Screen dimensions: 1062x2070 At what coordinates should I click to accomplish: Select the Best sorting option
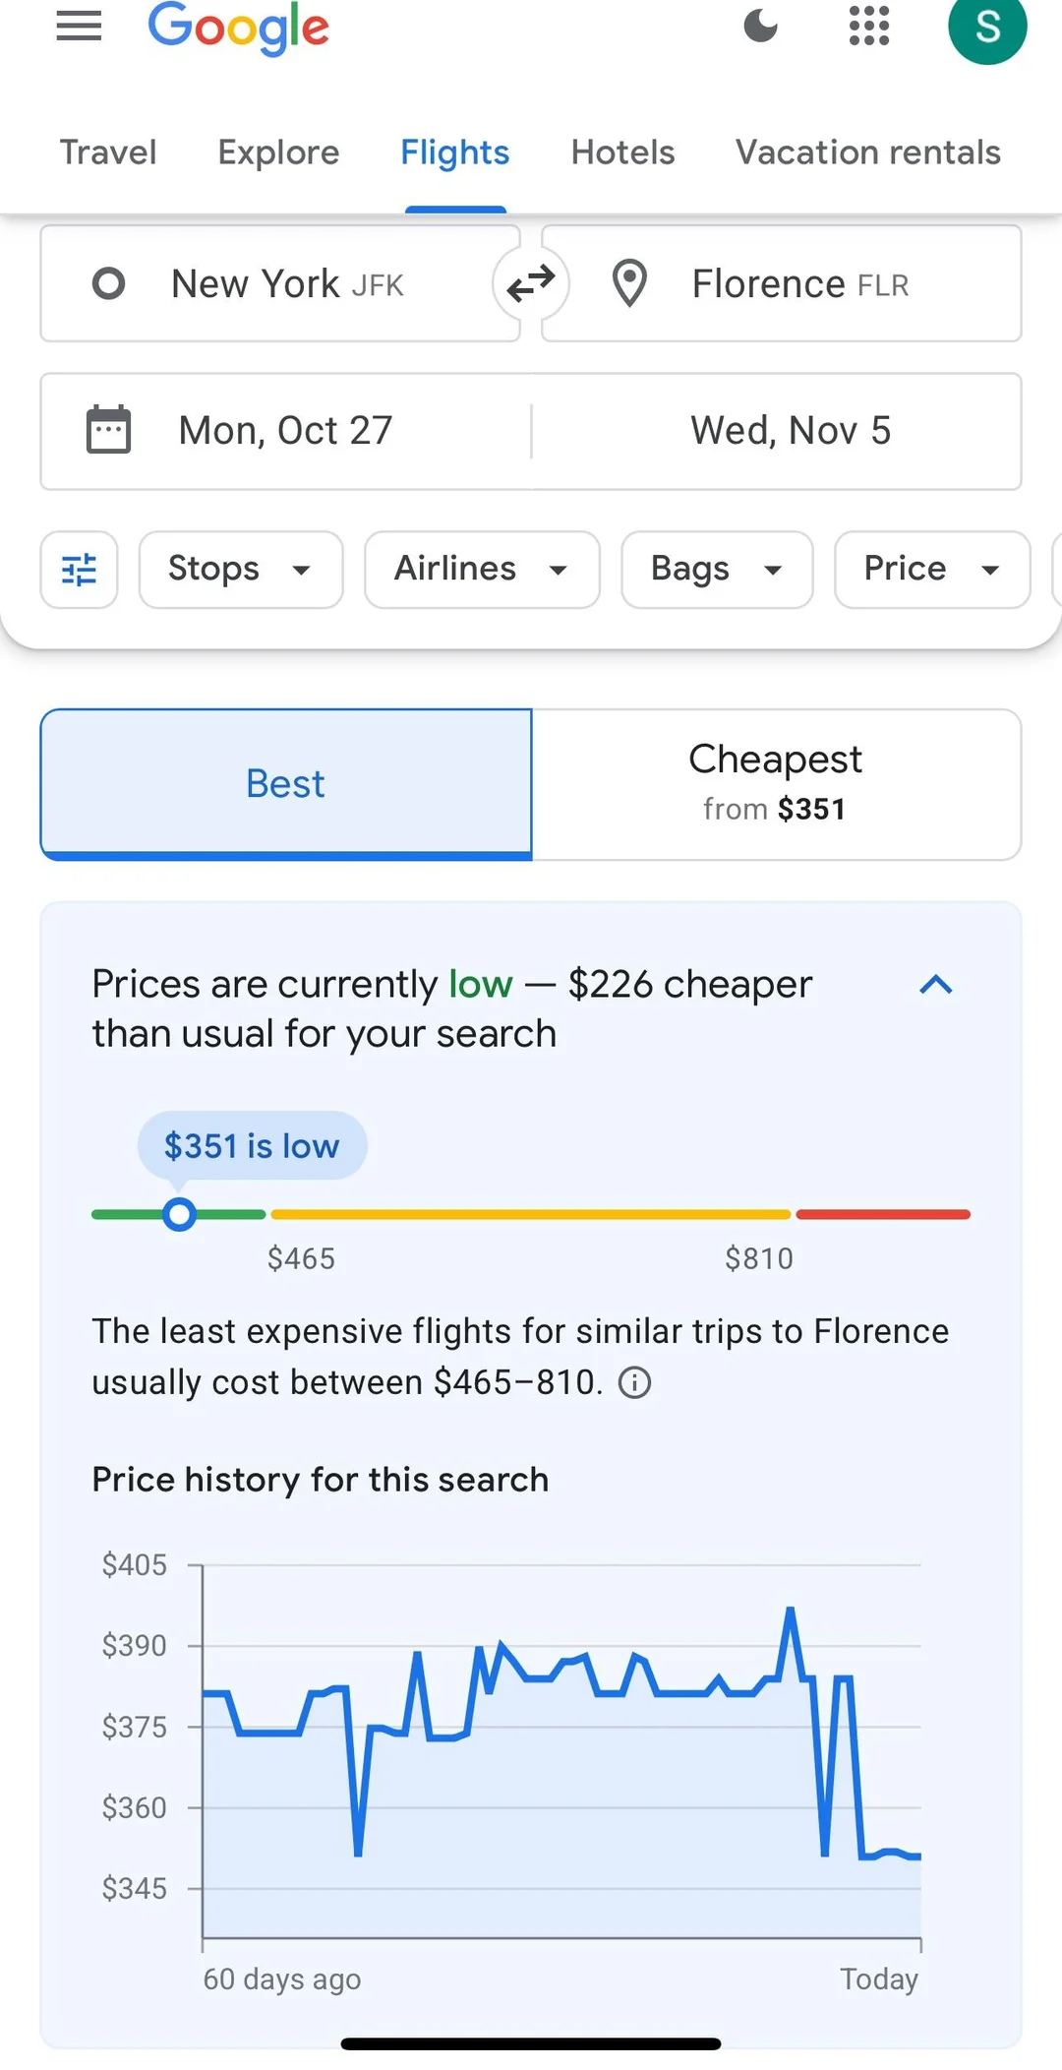click(x=286, y=784)
